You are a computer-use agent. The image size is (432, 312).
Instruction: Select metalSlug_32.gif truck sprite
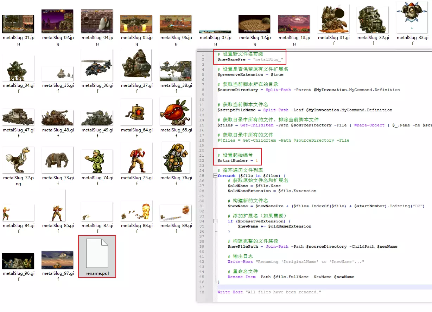[373, 20]
